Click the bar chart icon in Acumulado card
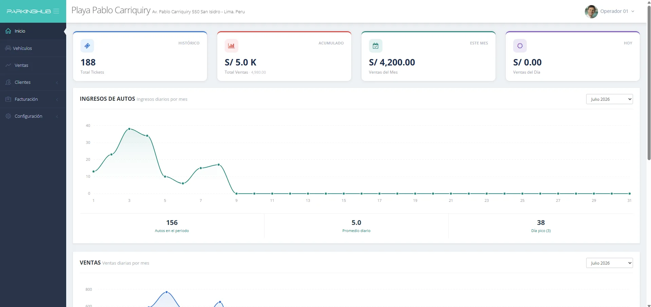The image size is (651, 307). pyautogui.click(x=231, y=46)
